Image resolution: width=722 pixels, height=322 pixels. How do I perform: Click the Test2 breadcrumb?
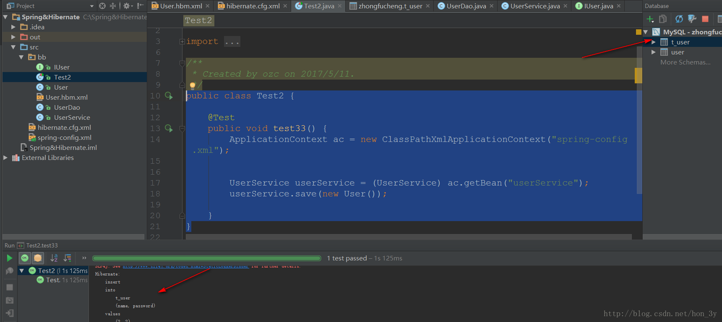(198, 21)
